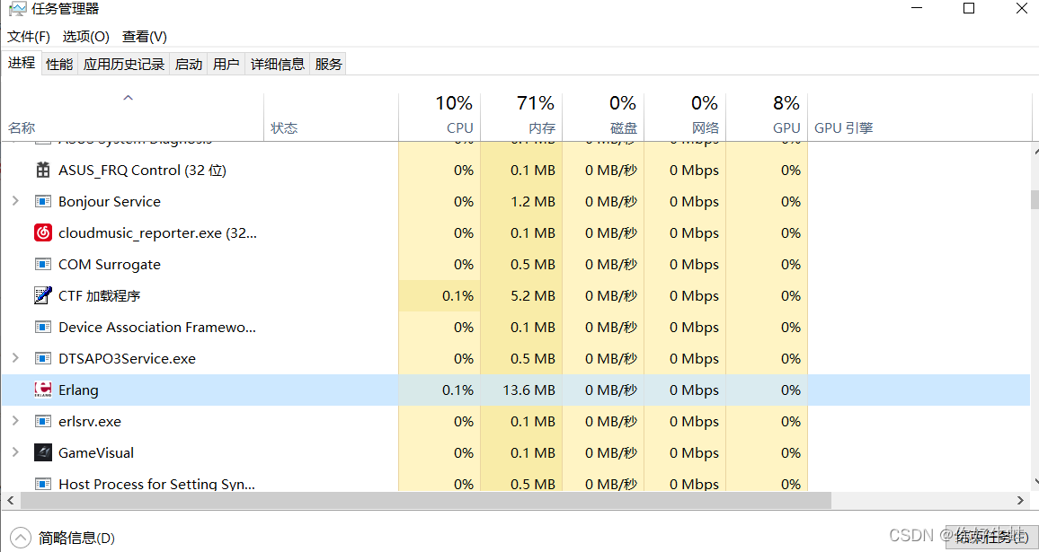The height and width of the screenshot is (552, 1039).
Task: Open the 文件(F) menu
Action: 29,37
